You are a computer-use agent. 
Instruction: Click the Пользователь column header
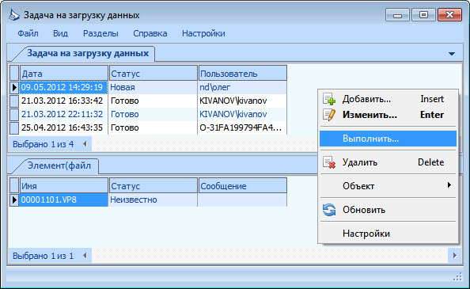pos(242,74)
